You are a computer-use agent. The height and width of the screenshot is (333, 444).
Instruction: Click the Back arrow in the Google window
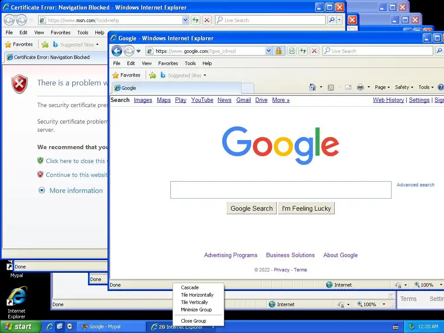point(117,51)
